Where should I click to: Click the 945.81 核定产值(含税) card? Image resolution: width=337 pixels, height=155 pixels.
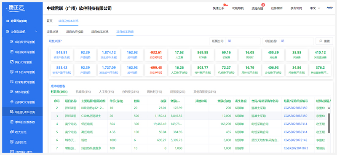pyautogui.click(x=62, y=55)
